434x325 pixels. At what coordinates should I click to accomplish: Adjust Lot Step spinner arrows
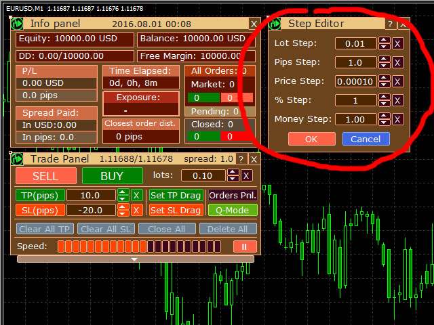click(x=384, y=43)
